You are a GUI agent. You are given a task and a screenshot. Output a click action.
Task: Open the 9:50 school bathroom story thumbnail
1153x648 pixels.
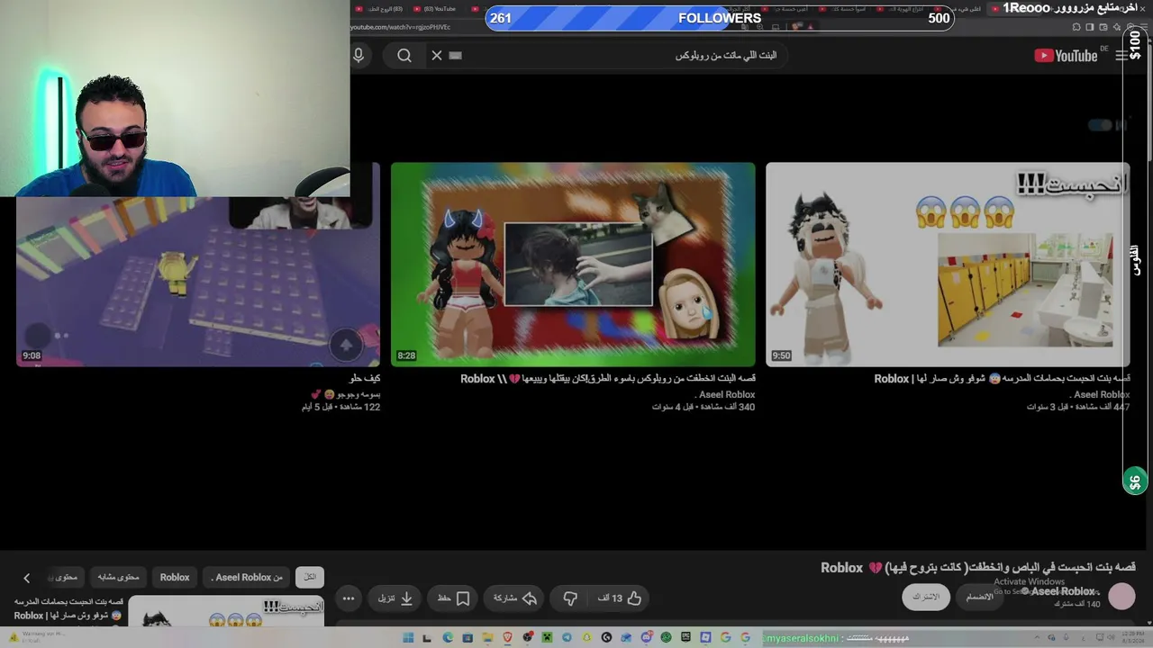(948, 265)
